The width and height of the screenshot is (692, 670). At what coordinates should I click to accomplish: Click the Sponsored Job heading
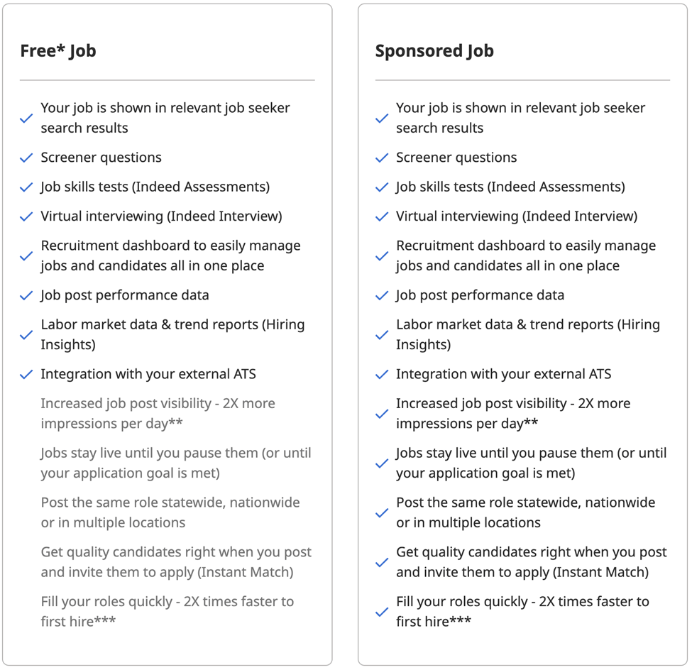434,51
